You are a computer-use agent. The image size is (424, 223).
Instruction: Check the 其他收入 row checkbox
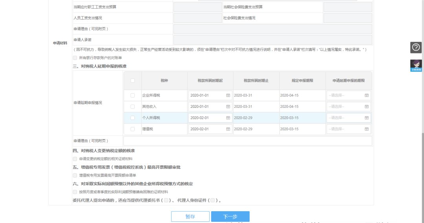click(133, 107)
